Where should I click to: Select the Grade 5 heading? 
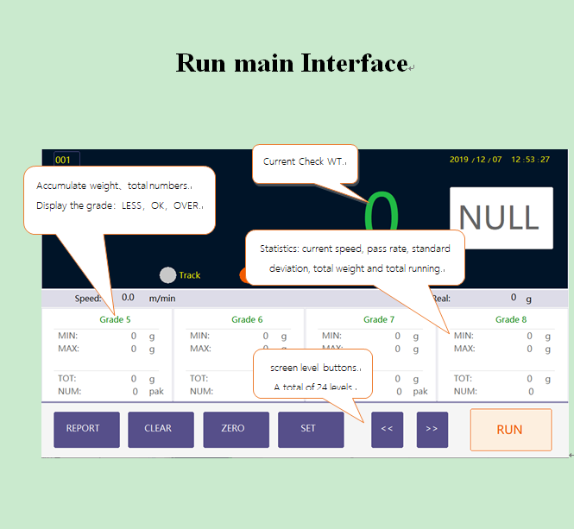click(x=115, y=319)
